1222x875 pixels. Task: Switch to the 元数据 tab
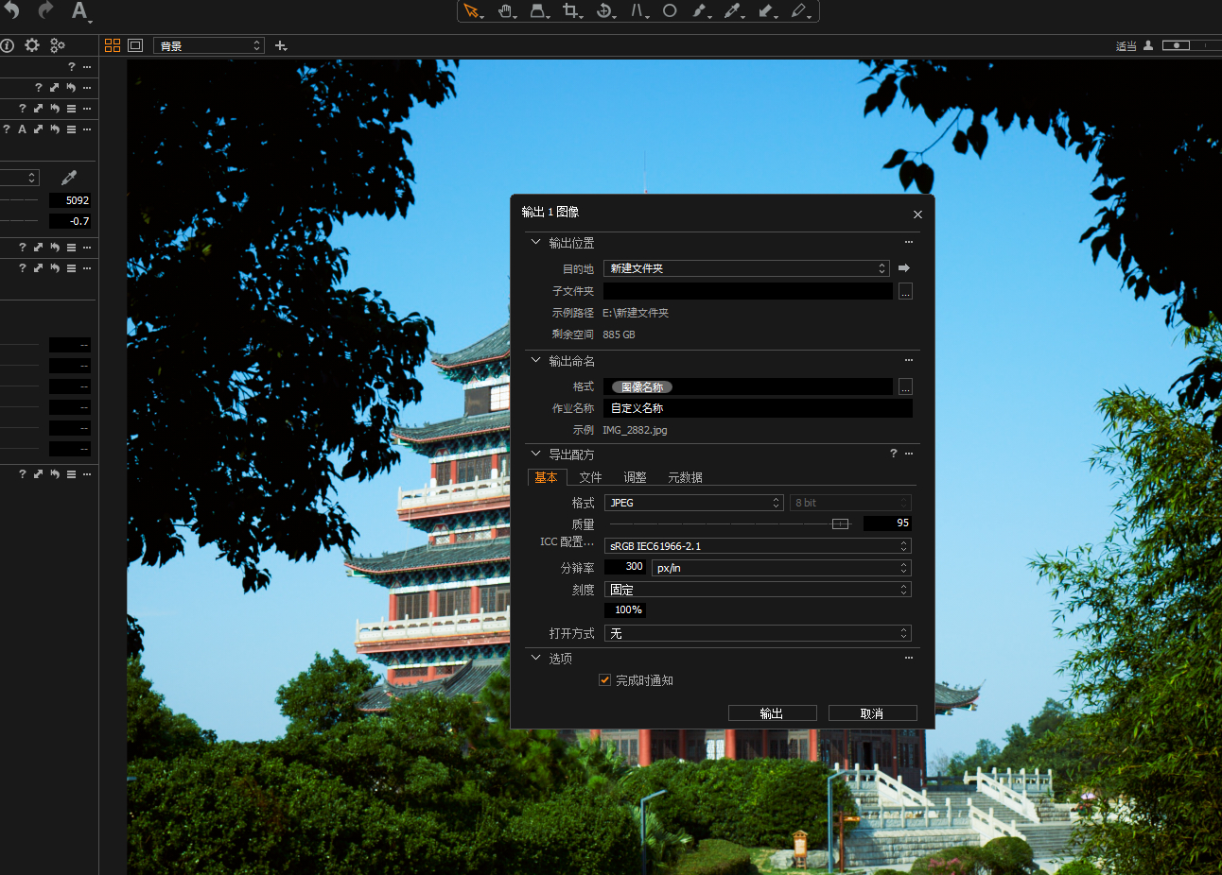(x=685, y=477)
